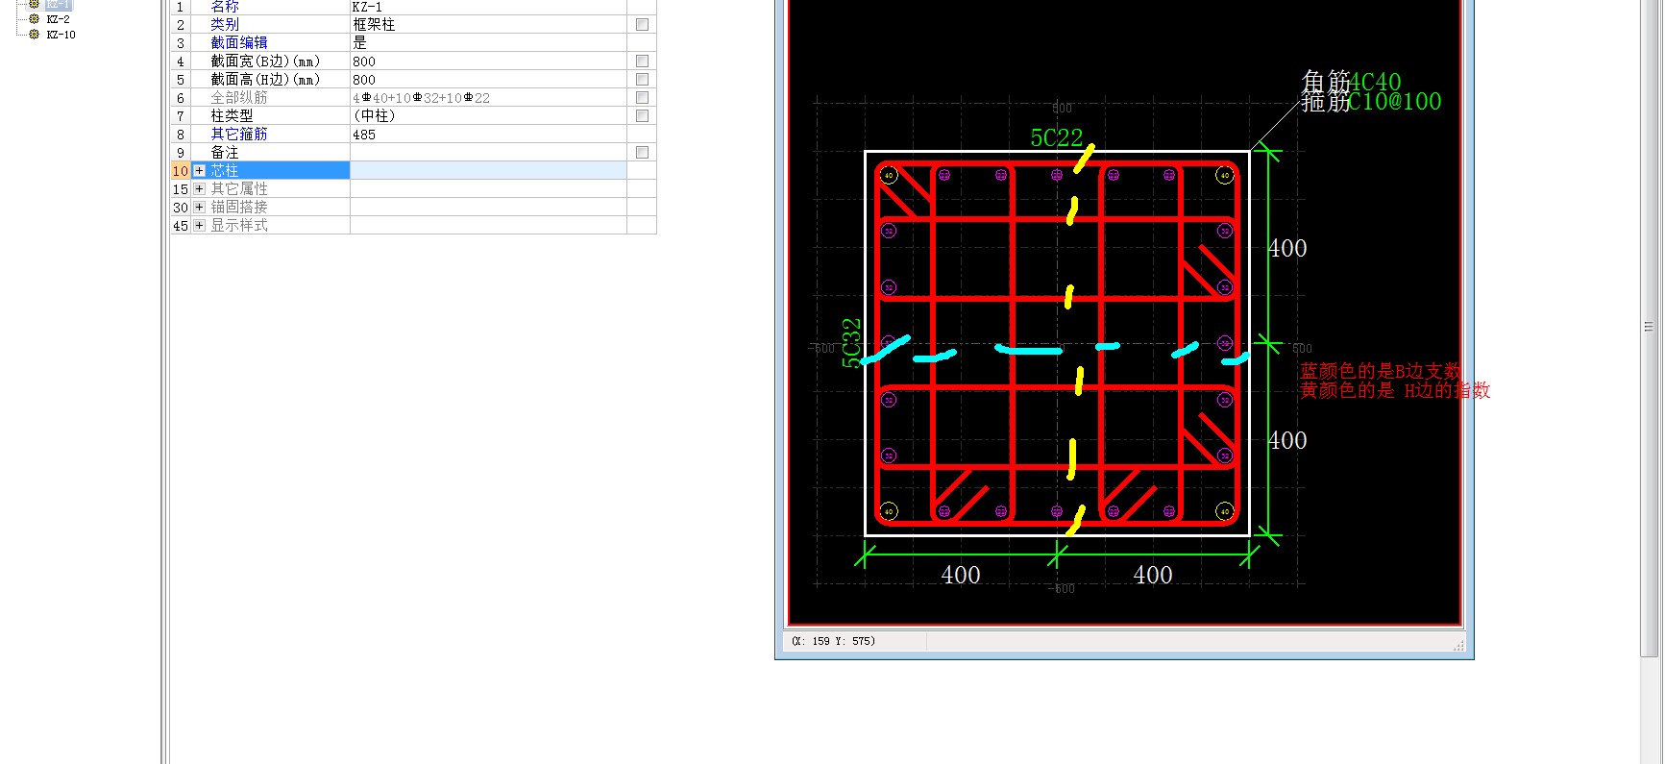Click the bottom-left 400 dimension
1665x764 pixels.
(961, 575)
